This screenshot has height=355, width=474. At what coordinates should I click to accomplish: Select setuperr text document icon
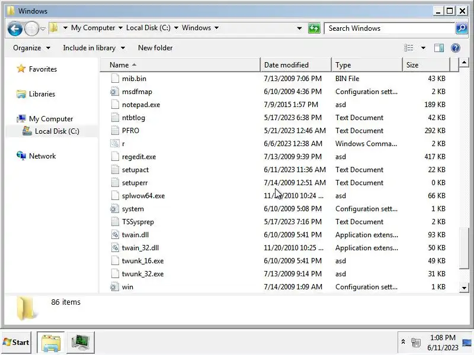115,183
